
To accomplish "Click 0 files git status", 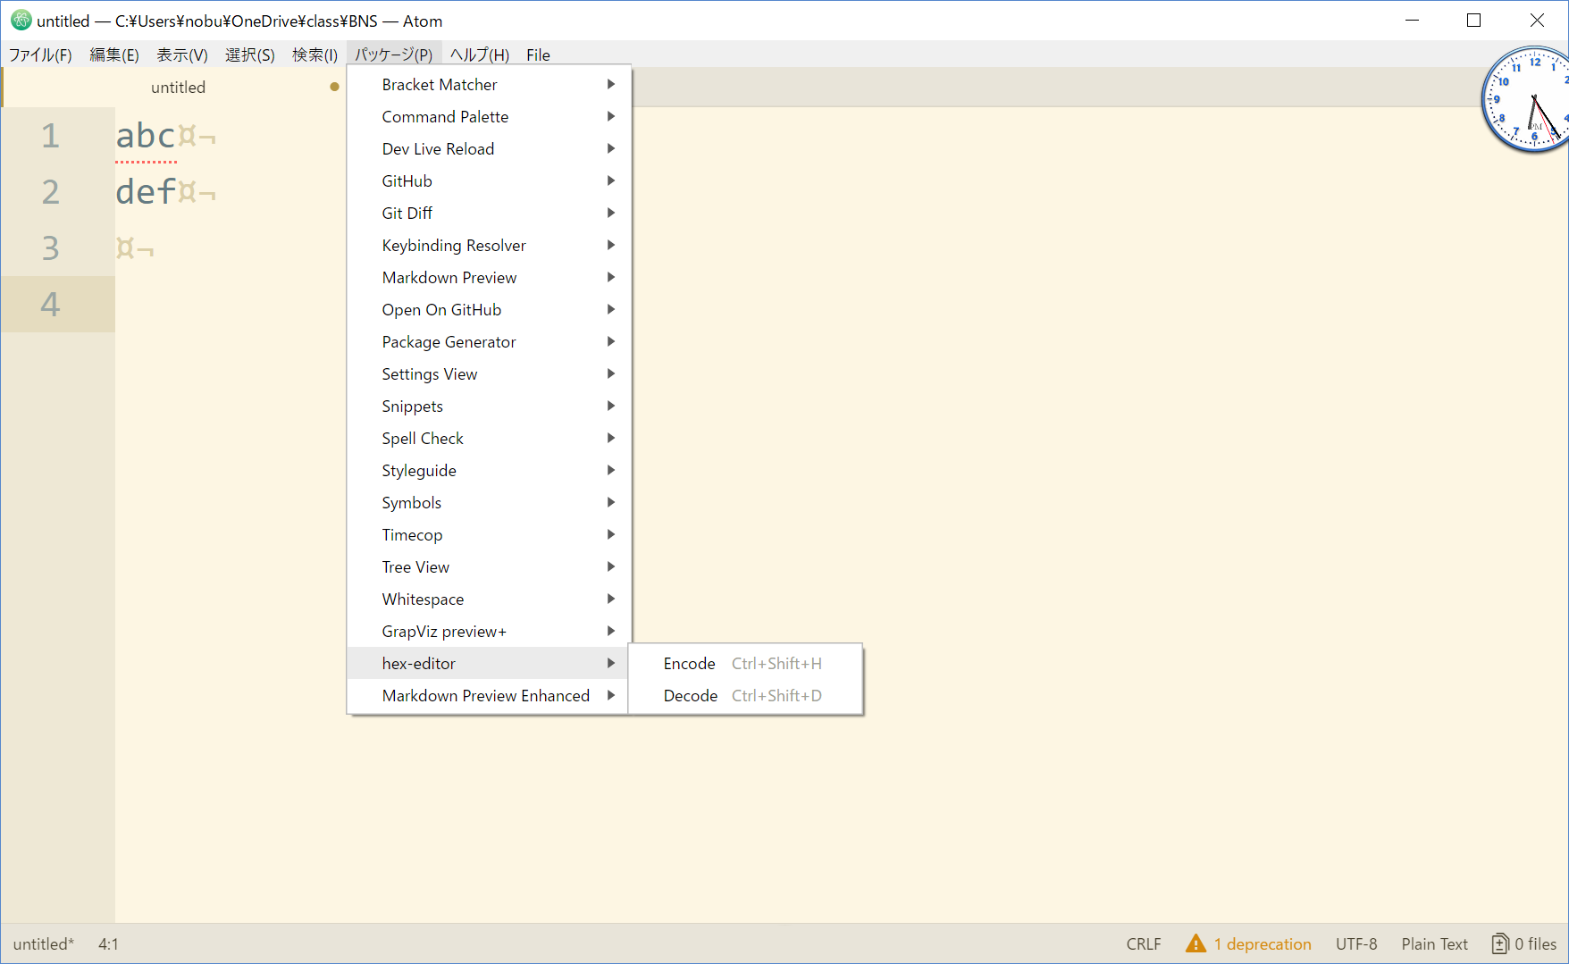I will [1535, 943].
